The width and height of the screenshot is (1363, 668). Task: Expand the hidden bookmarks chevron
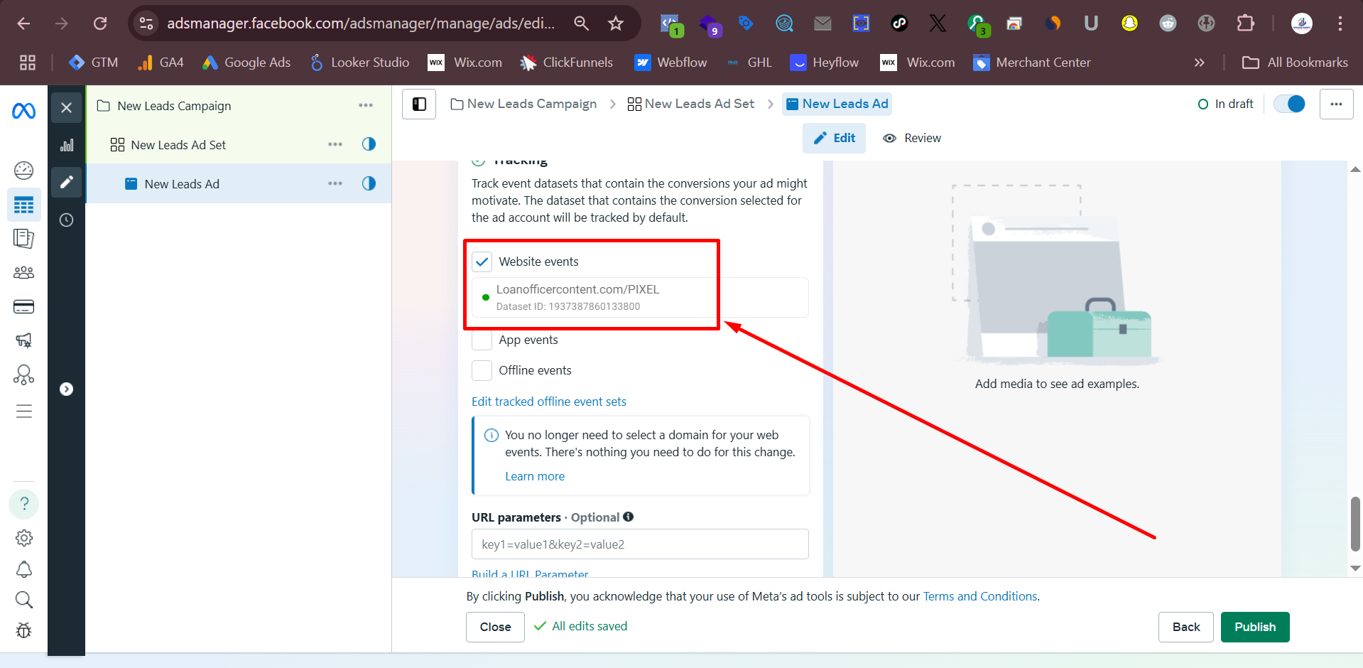[1200, 63]
